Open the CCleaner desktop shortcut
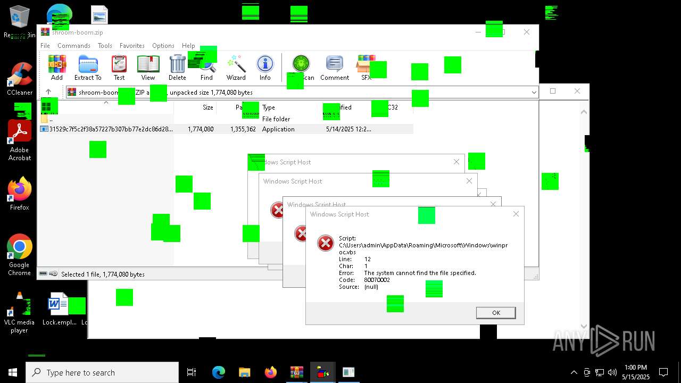 [x=20, y=79]
